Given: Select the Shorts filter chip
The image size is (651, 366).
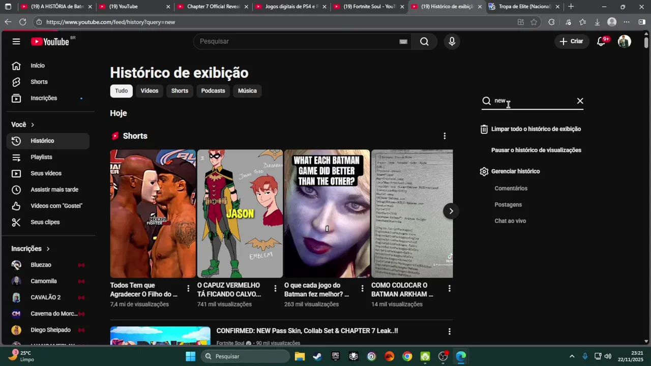Looking at the screenshot, I should 180,91.
